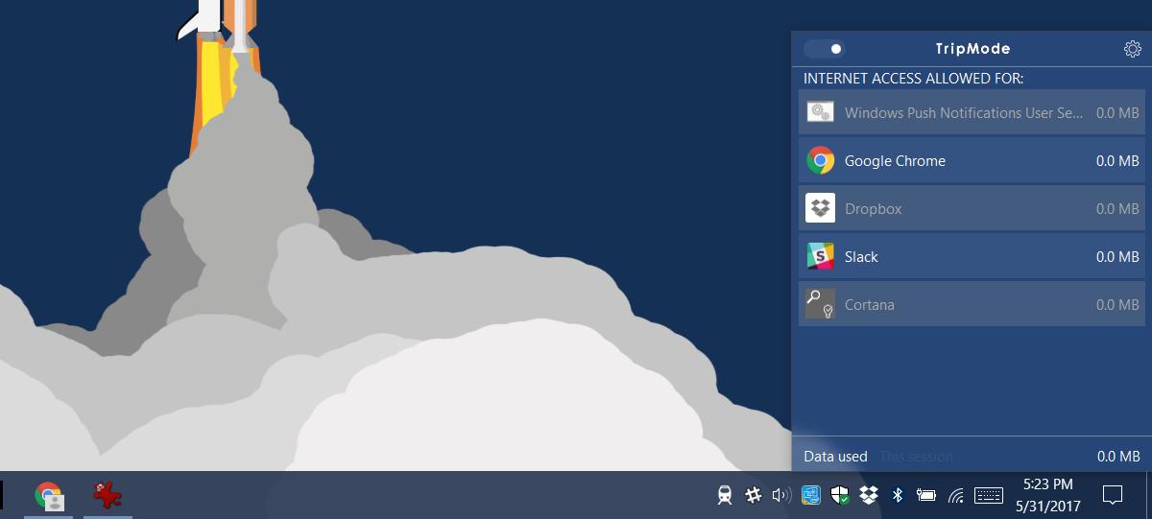Allow Cortana internet access
This screenshot has width=1152, height=519.
click(x=972, y=304)
